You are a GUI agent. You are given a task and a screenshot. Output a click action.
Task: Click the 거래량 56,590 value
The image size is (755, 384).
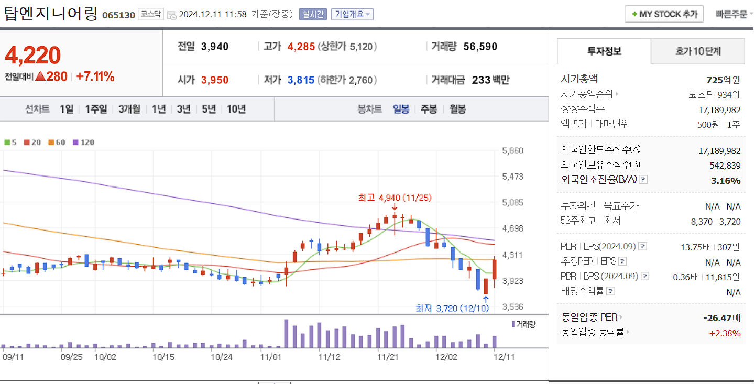tap(480, 47)
